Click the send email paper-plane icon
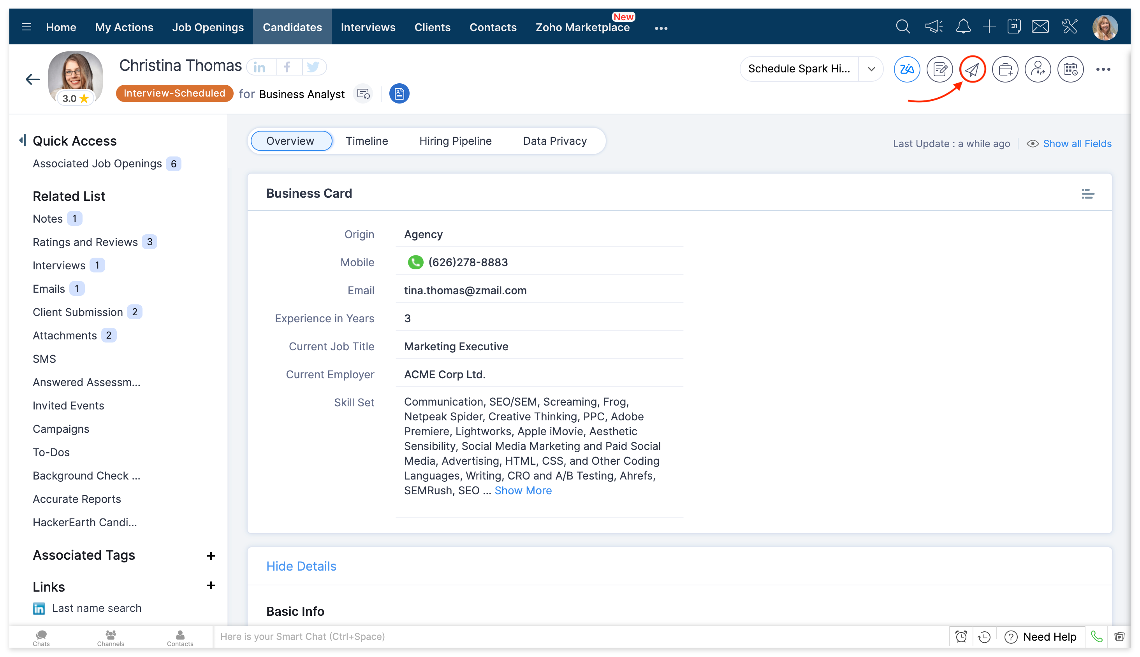The height and width of the screenshot is (657, 1140). pos(972,69)
